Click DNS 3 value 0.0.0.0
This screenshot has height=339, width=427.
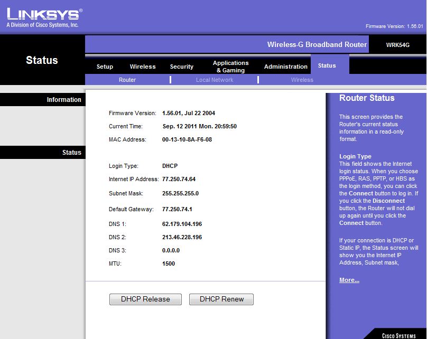pos(171,250)
